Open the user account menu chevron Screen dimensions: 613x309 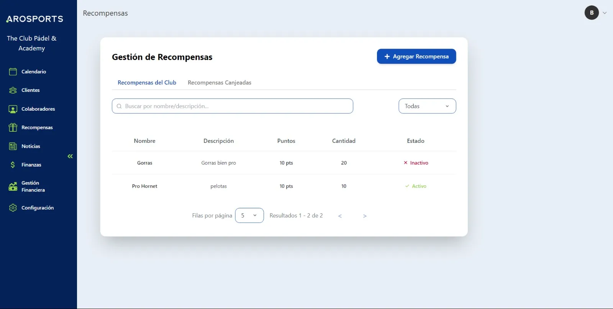pos(605,13)
